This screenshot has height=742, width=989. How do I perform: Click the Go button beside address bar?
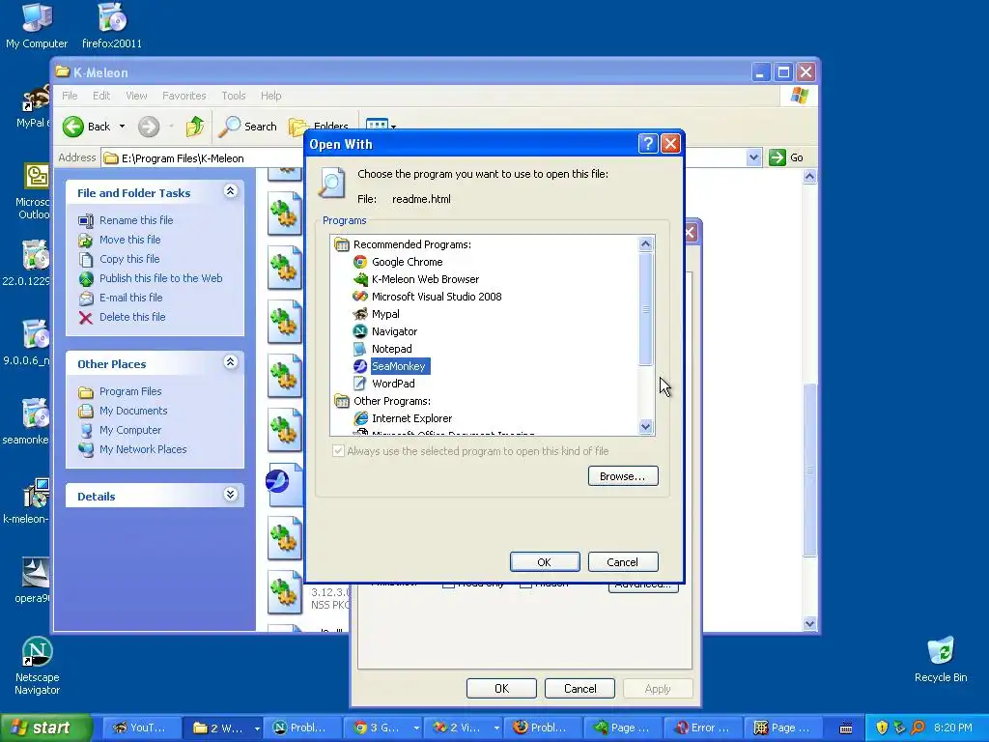pos(786,157)
